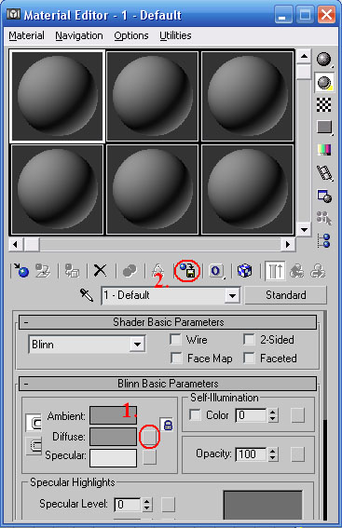Open the Material menu
Image resolution: width=342 pixels, height=528 pixels.
26,35
